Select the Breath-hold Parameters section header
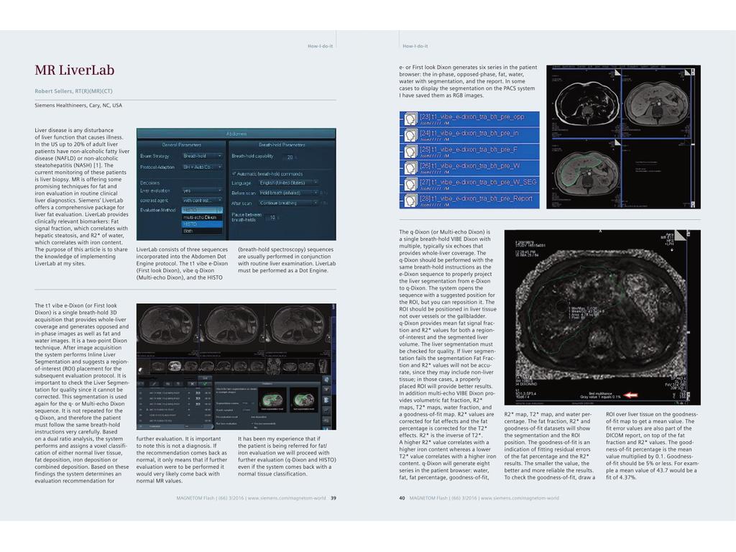The image size is (736, 552). 282,144
